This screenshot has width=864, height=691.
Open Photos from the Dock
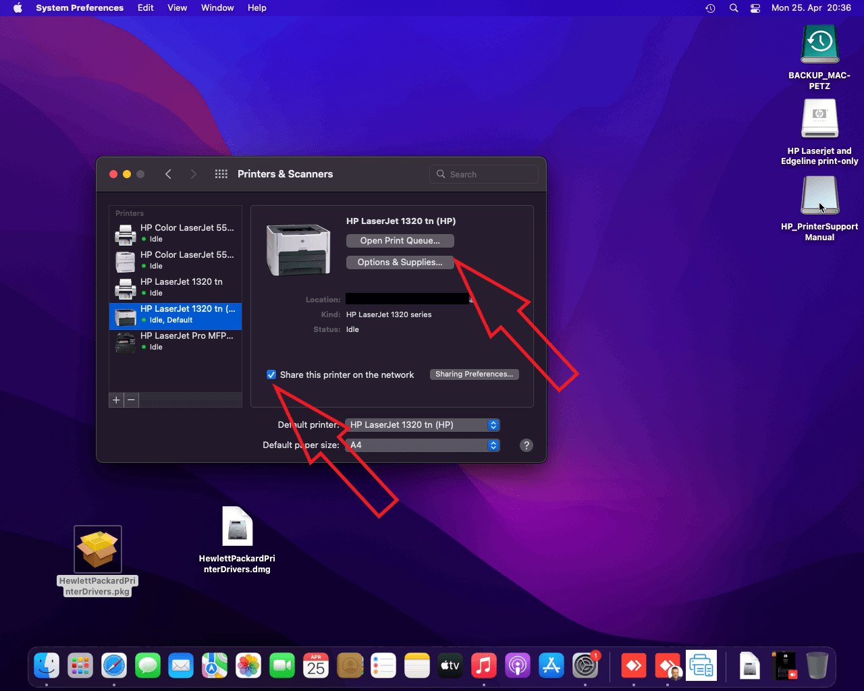[248, 666]
